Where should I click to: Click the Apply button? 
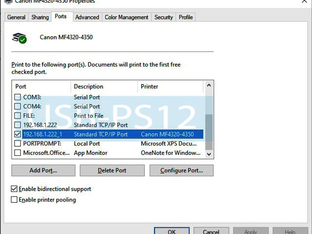[x=251, y=231]
